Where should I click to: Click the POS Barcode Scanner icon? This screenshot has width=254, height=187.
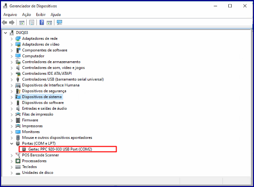point(18,155)
